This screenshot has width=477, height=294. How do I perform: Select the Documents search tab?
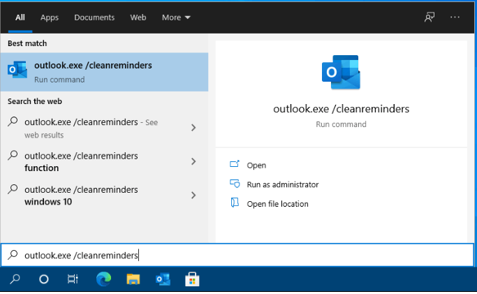(x=94, y=17)
